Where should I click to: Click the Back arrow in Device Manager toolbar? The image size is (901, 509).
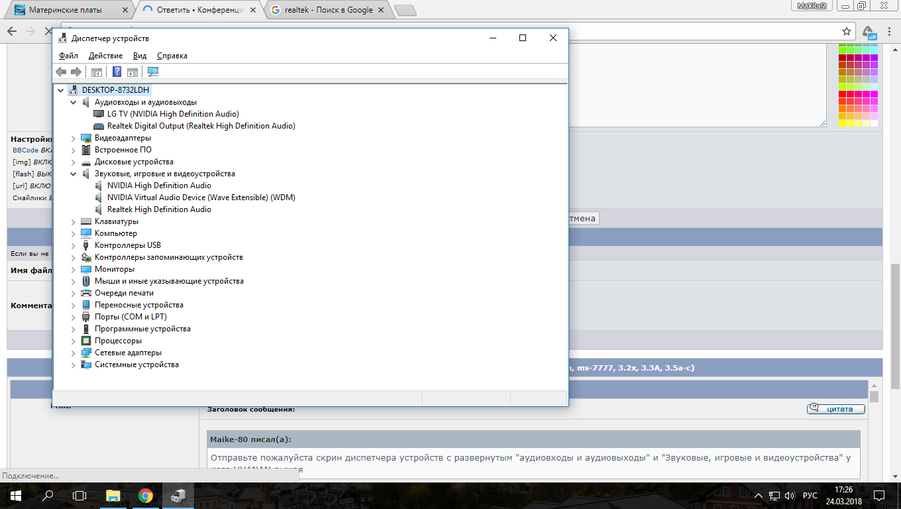[x=61, y=72]
